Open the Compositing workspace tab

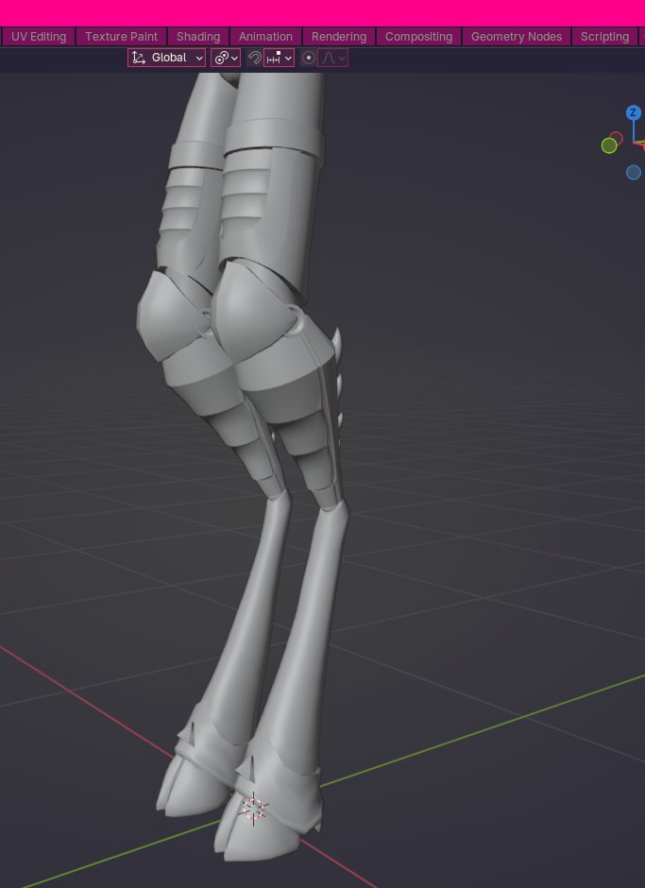pyautogui.click(x=418, y=37)
